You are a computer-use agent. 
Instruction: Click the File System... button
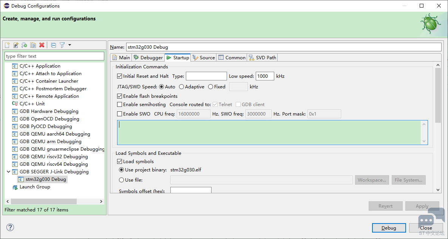(409, 180)
